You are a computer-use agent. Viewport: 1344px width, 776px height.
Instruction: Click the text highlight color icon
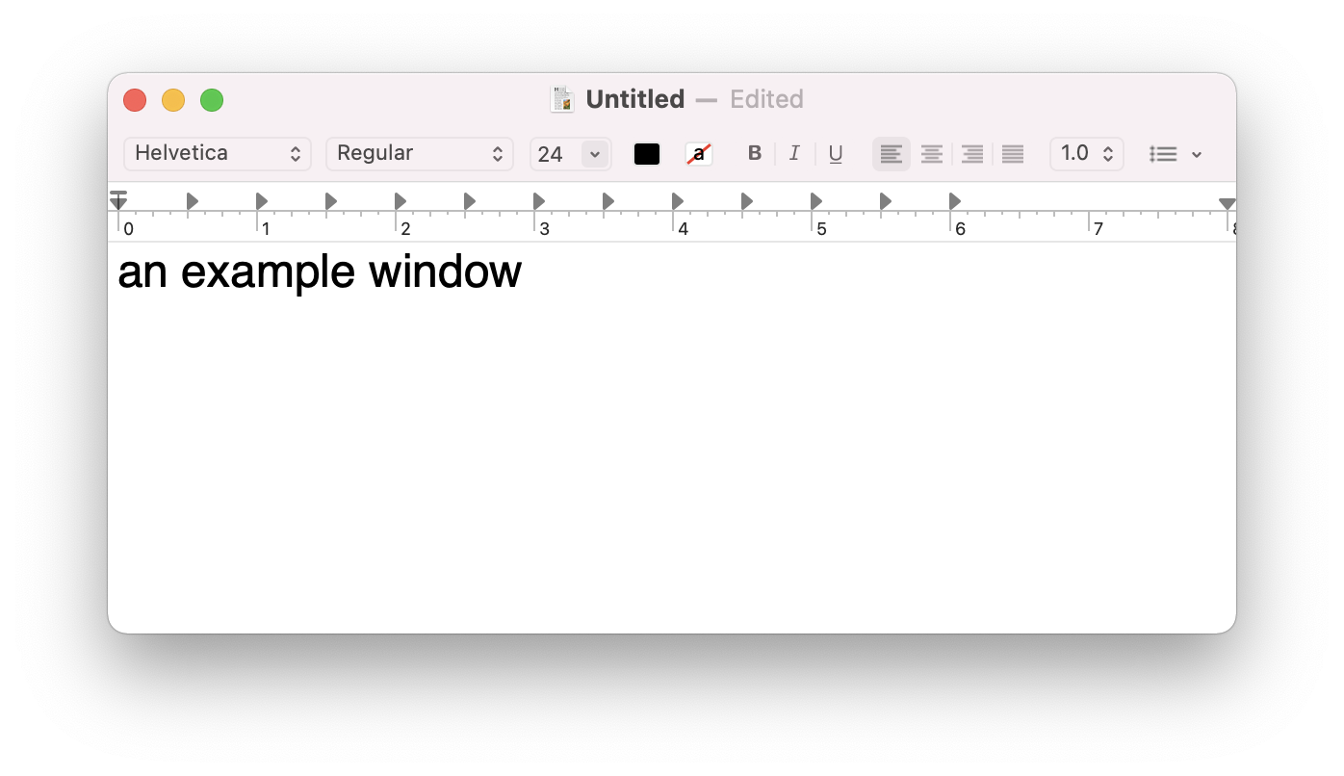click(699, 154)
